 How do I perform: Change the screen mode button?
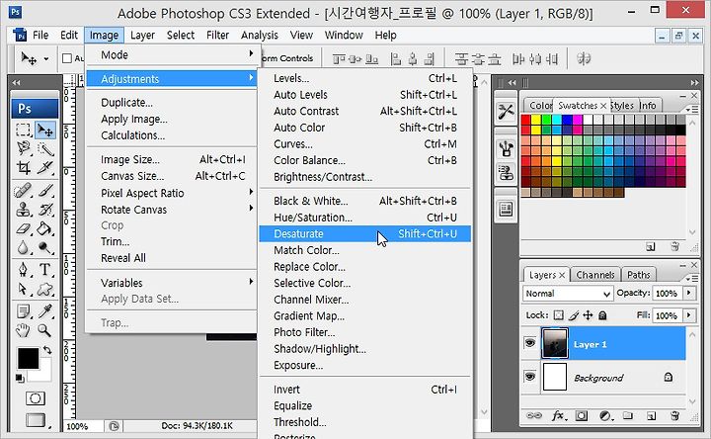click(x=36, y=420)
